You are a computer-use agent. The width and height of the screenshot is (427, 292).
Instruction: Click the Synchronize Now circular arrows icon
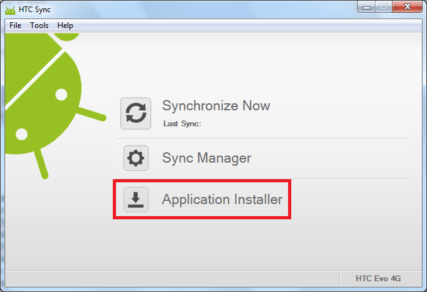(136, 113)
